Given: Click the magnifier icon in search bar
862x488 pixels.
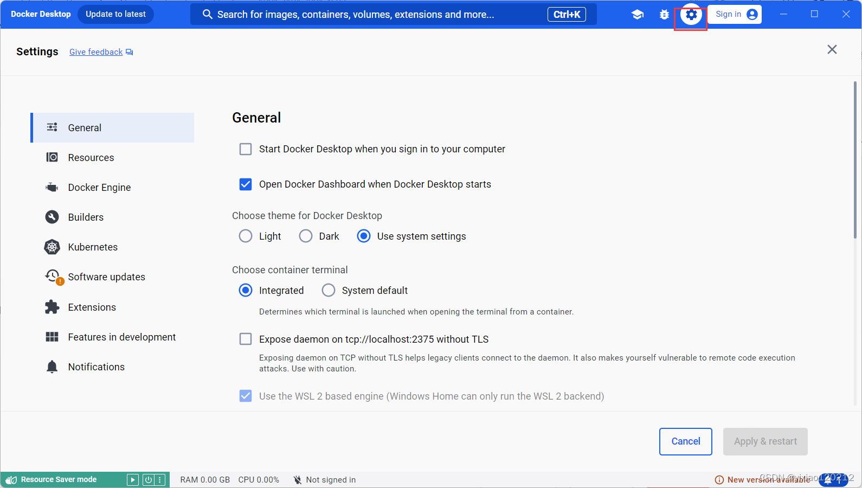Looking at the screenshot, I should 207,14.
